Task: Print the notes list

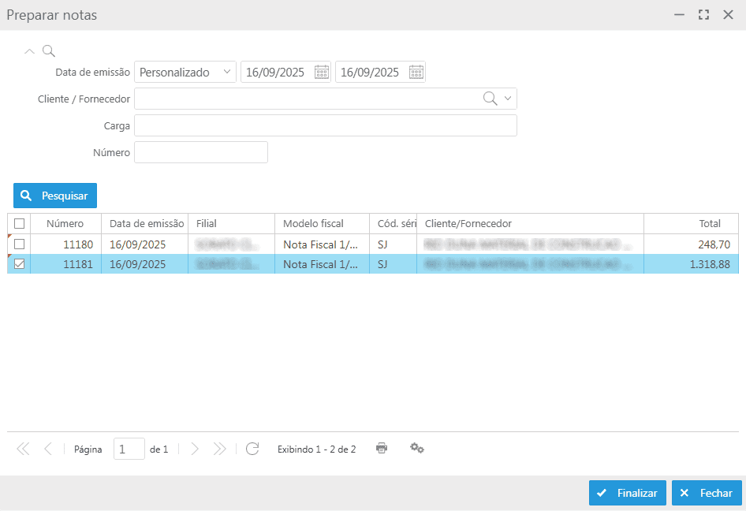Action: tap(382, 448)
